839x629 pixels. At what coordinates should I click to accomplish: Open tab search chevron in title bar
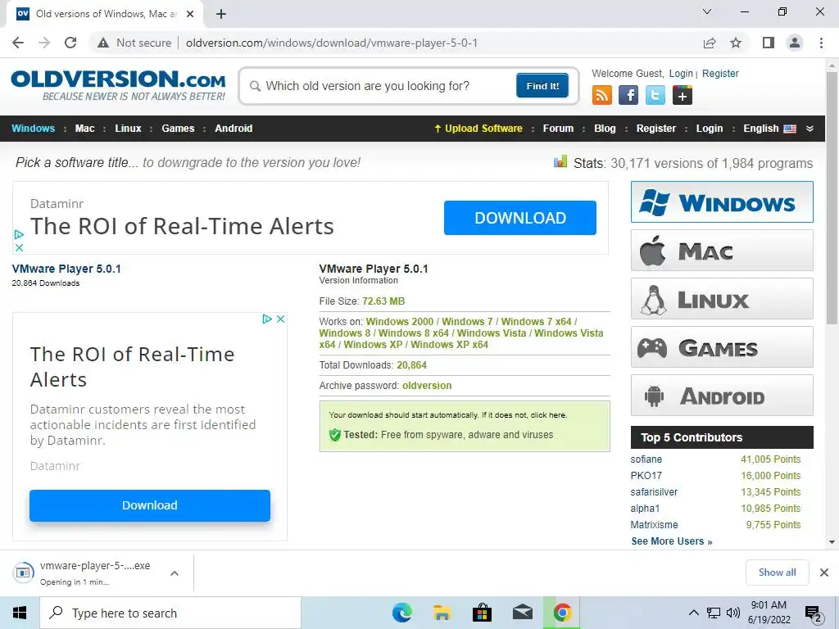[707, 11]
